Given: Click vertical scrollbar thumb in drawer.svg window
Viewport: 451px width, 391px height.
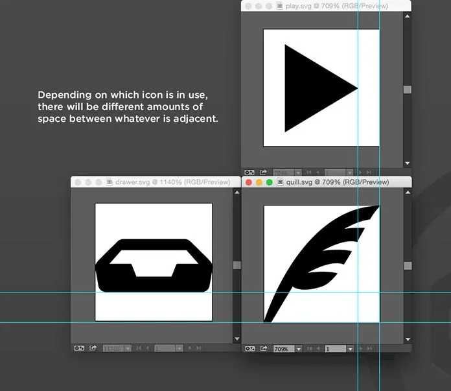Looking at the screenshot, I should tap(237, 265).
